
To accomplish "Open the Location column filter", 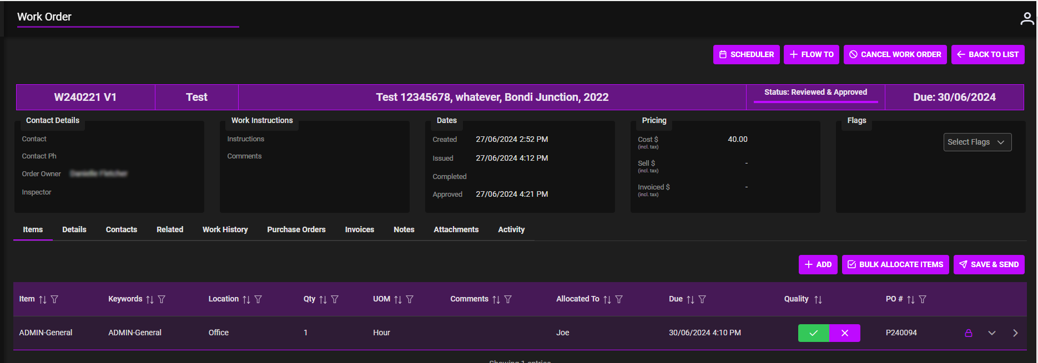I will click(258, 299).
